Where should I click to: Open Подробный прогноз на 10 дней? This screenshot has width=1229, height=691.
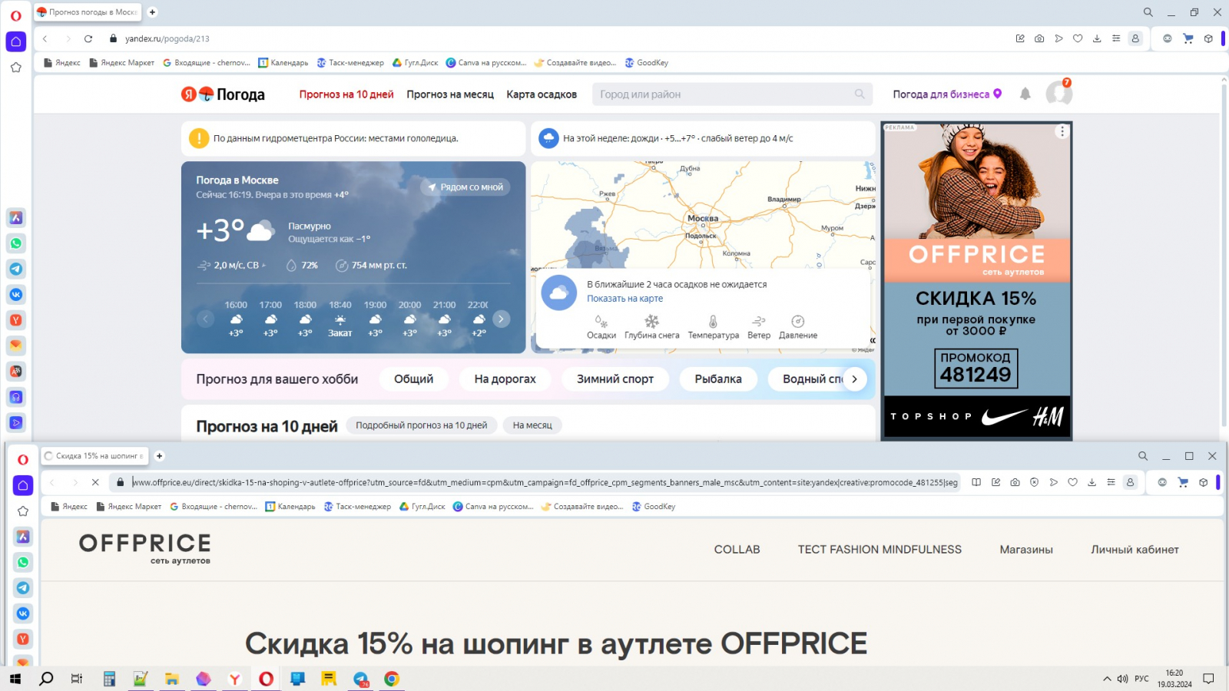pos(422,425)
